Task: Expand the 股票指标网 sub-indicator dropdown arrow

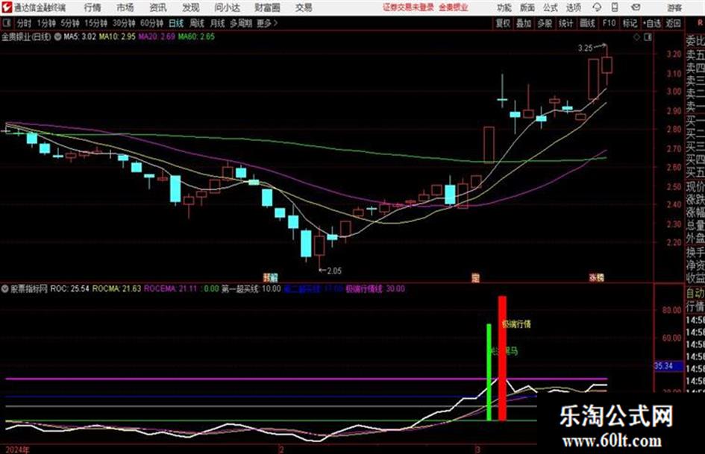Action: [4, 289]
